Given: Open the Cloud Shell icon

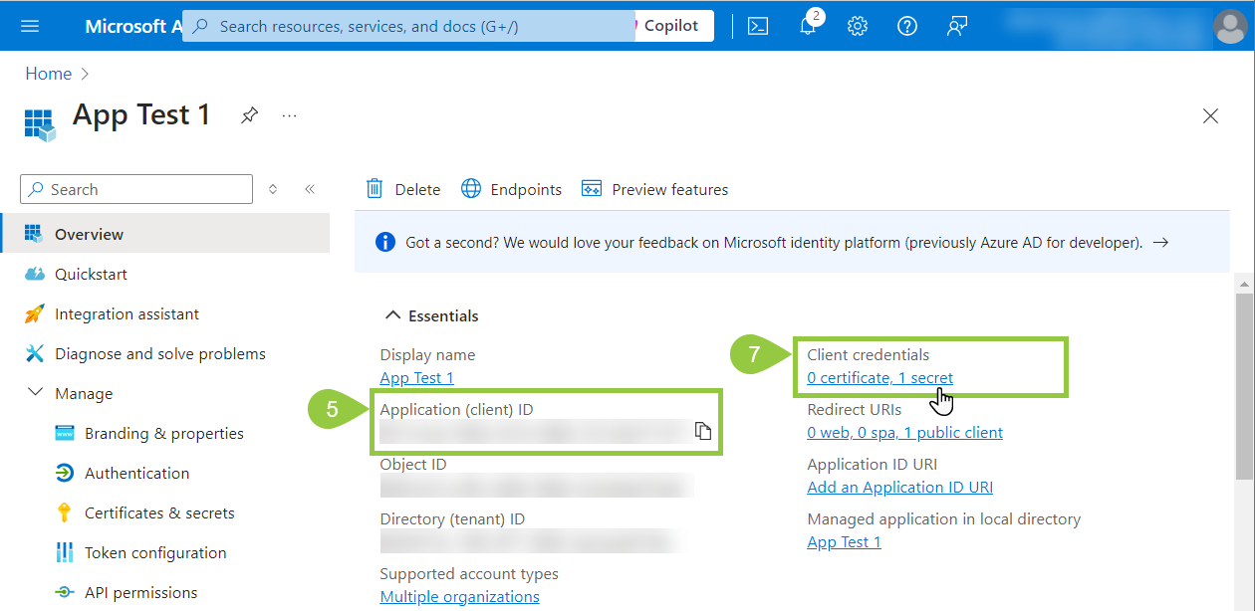Looking at the screenshot, I should (x=758, y=26).
